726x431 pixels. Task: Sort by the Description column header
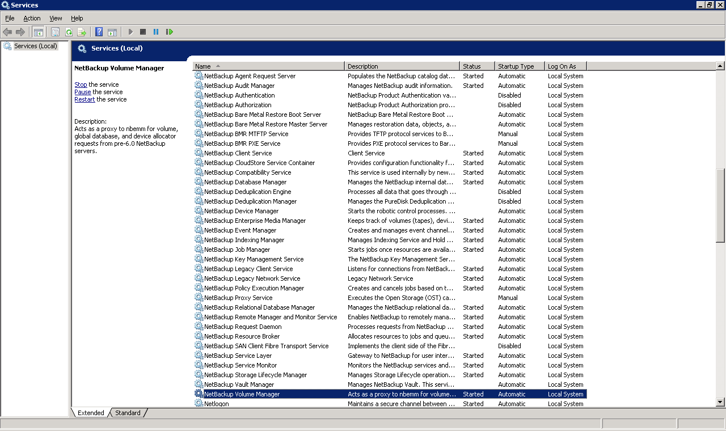402,66
